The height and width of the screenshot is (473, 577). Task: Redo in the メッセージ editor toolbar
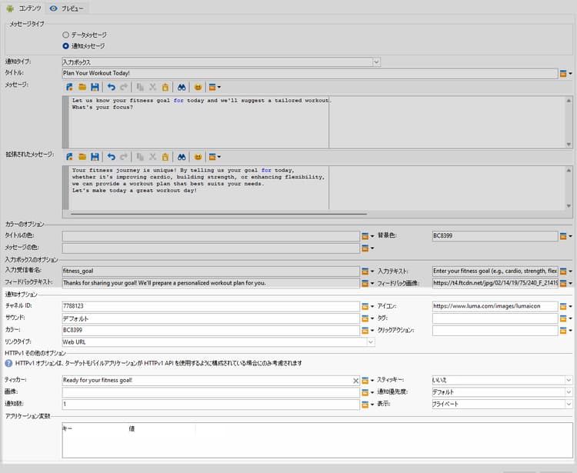[124, 87]
